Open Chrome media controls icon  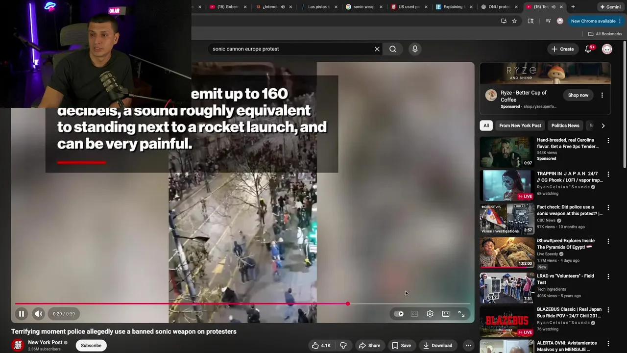(548, 21)
